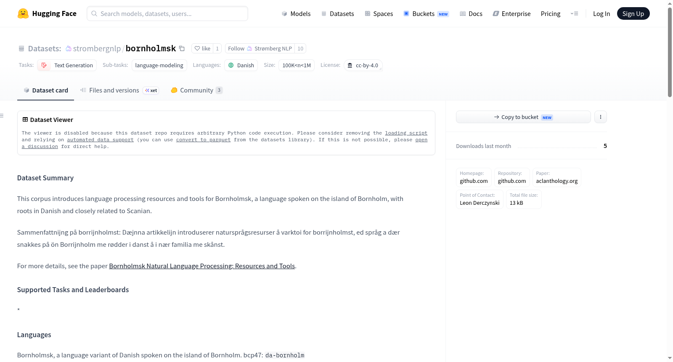673x362 pixels.
Task: Open the Enterprise page
Action: pyautogui.click(x=511, y=13)
